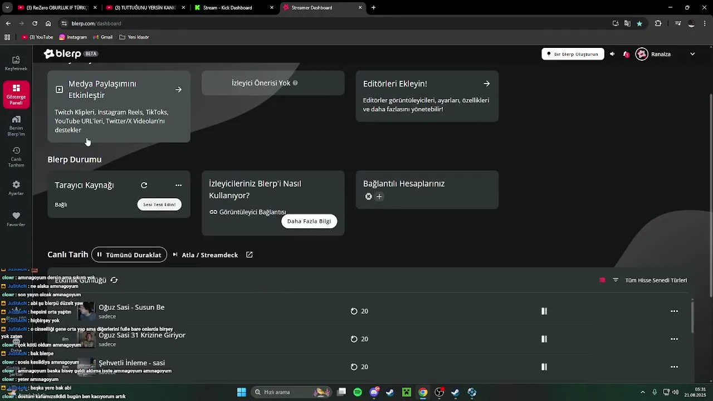Open OBS Studio from the taskbar
The width and height of the screenshot is (713, 401).
pos(439,392)
